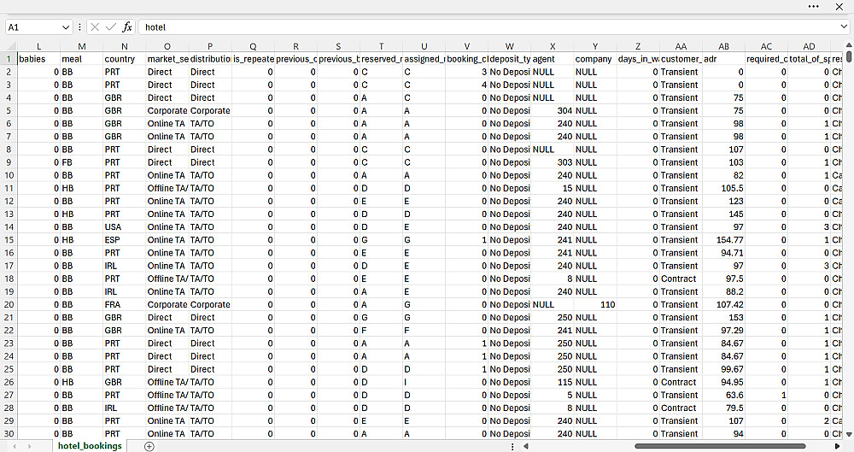
Task: Click the formula bar containing hotel
Action: point(488,27)
